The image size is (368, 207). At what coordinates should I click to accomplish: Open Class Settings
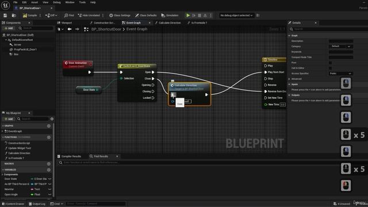120,16
